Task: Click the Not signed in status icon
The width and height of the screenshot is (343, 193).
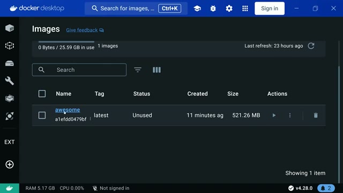Action: pyautogui.click(x=95, y=188)
